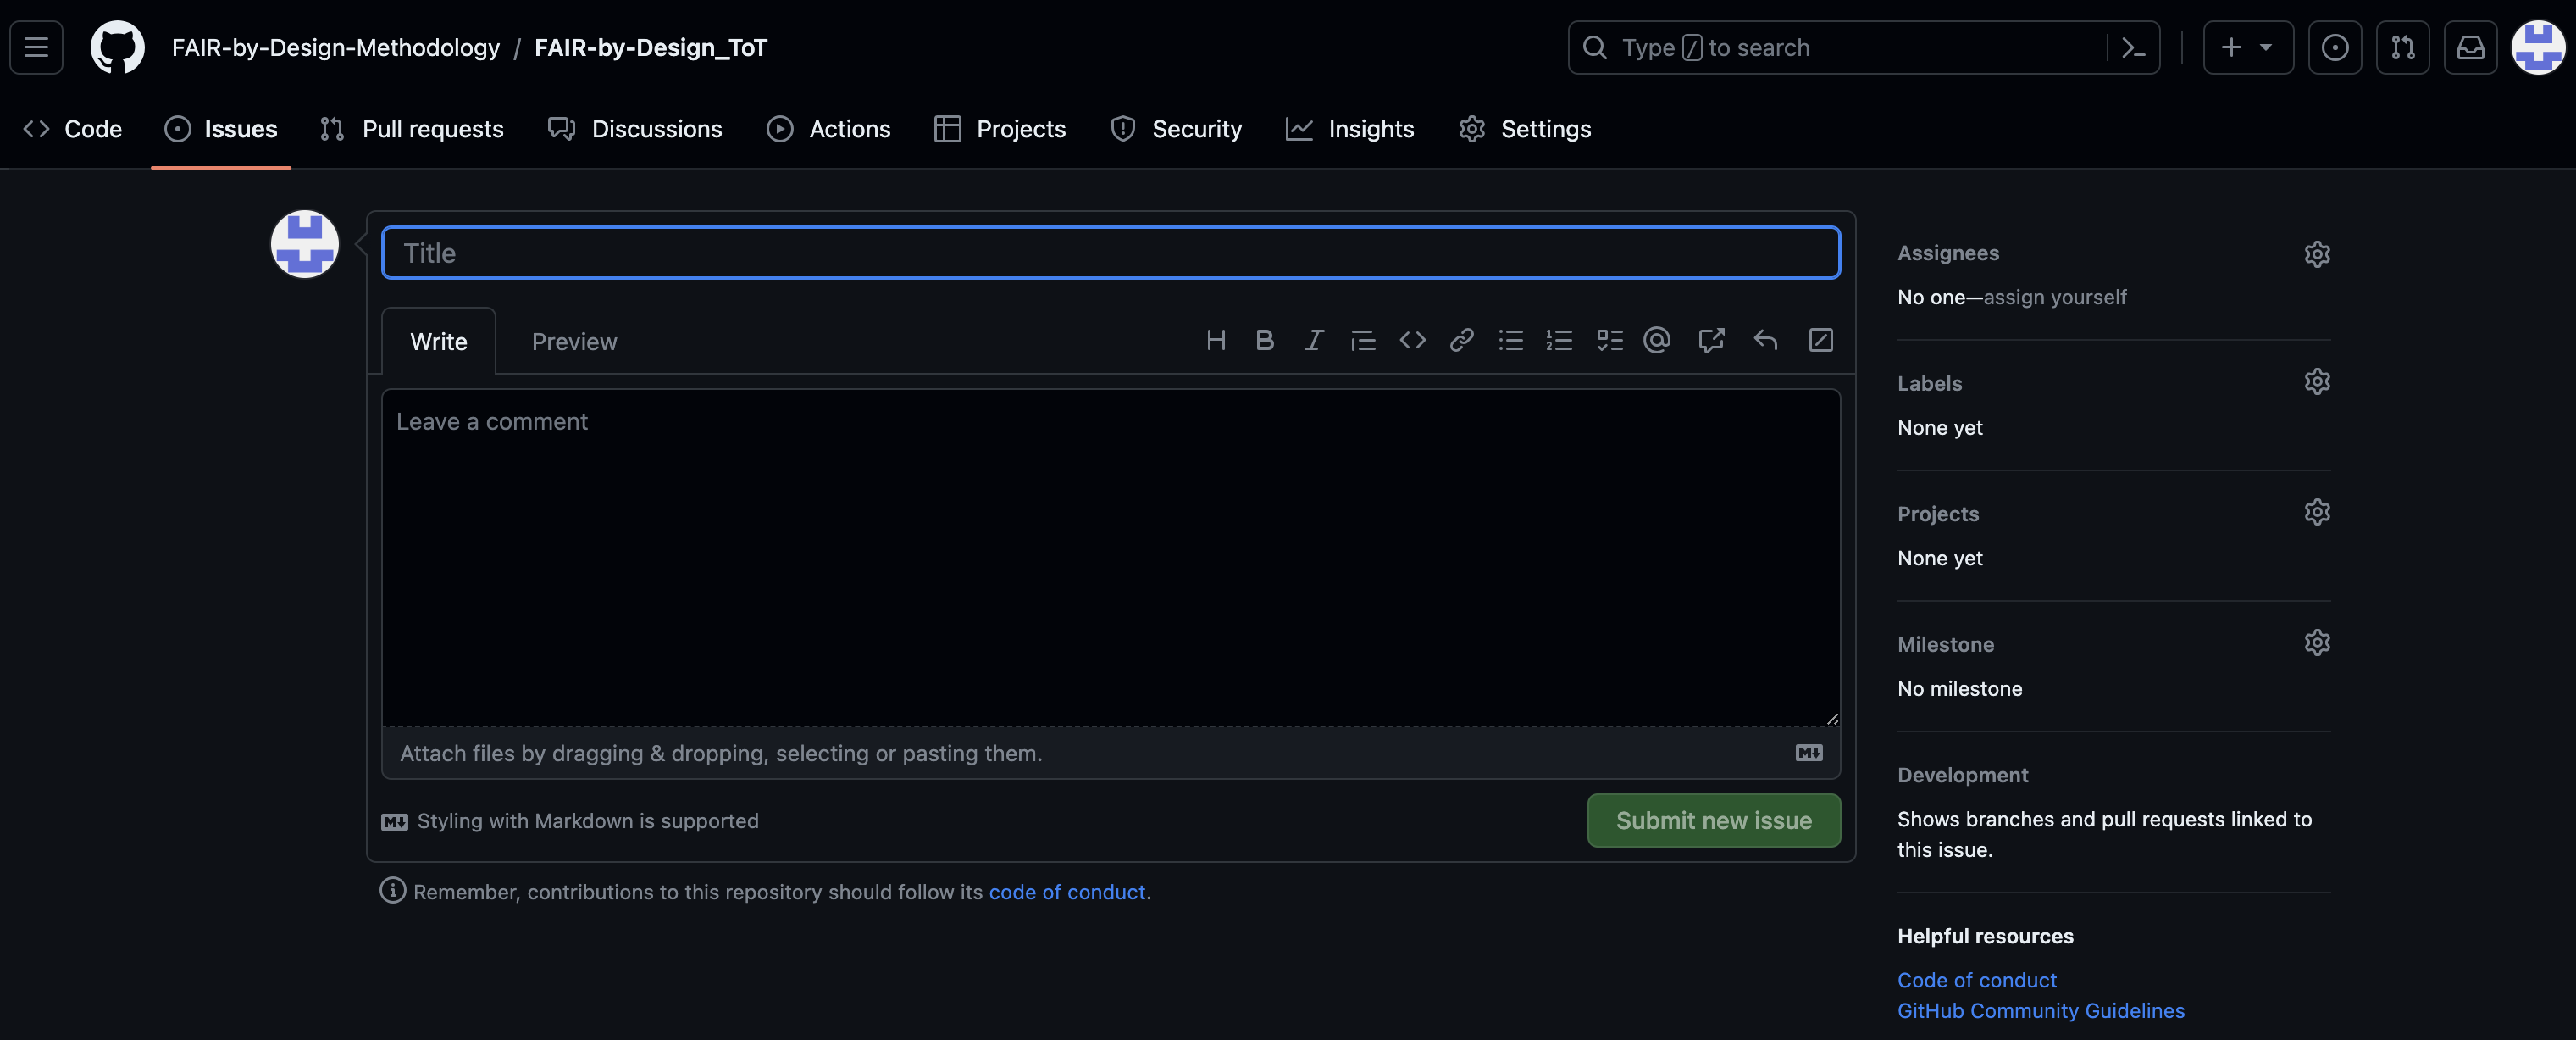The image size is (2576, 1040).
Task: Add a bulleted list
Action: click(x=1510, y=339)
